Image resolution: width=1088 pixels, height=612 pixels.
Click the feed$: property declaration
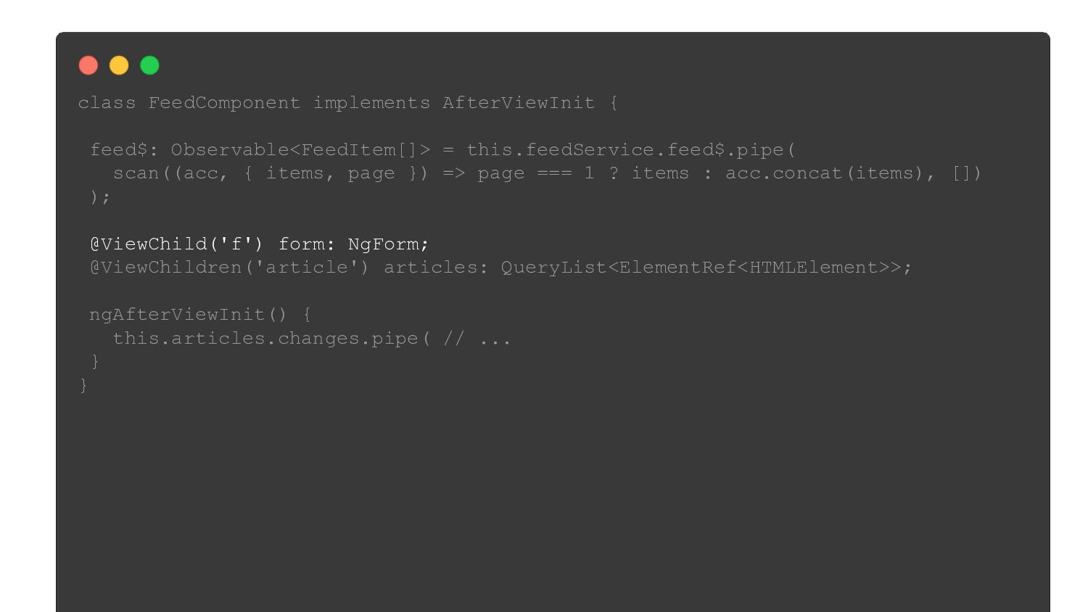coord(124,150)
